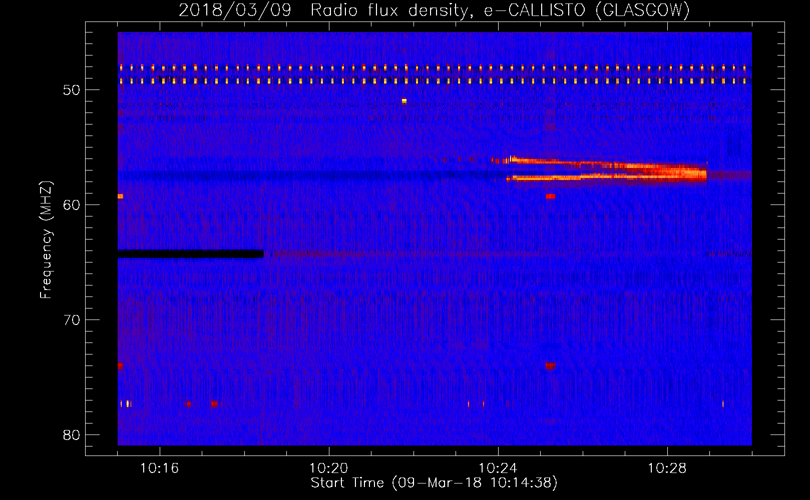Click the 10:28 time tick label
Screen dimensions: 810x500
point(667,468)
